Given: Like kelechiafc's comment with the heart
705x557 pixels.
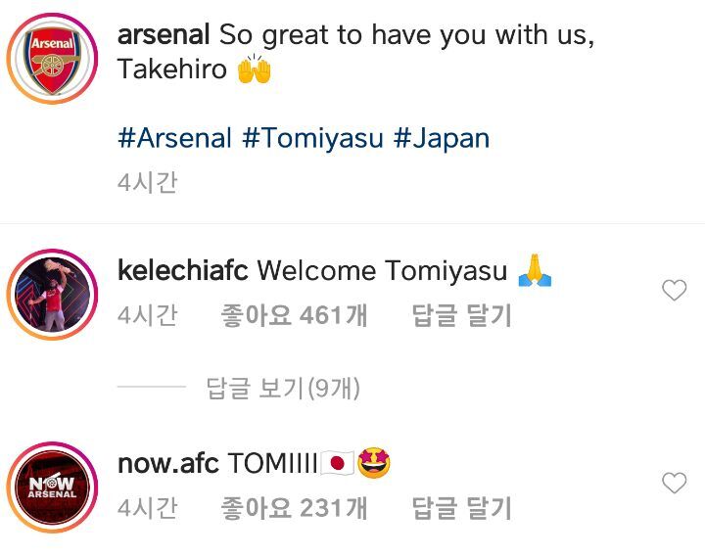Looking at the screenshot, I should (674, 290).
